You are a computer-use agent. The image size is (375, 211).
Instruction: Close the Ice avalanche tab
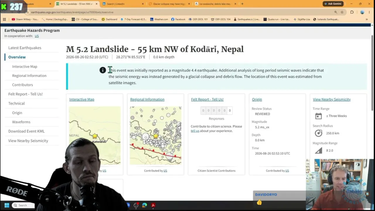click(235, 4)
